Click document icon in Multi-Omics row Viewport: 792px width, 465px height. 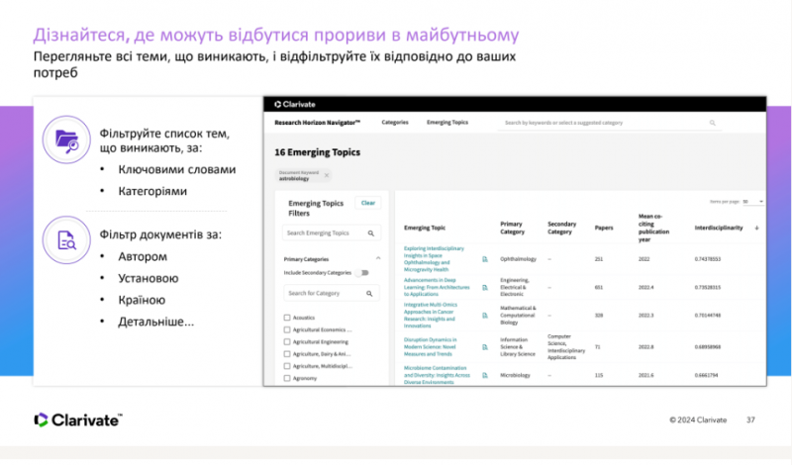[485, 316]
